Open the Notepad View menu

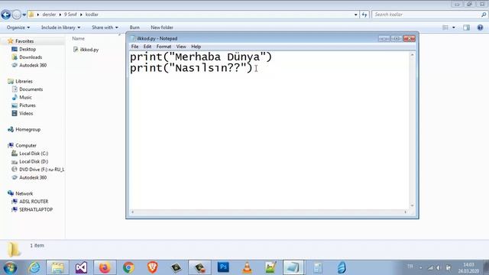point(181,47)
